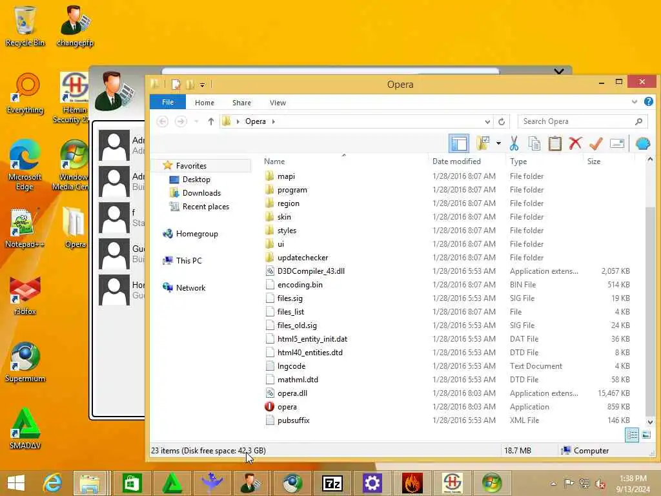This screenshot has height=496, width=661.
Task: Click scroll up arrow of file list
Action: (x=649, y=160)
